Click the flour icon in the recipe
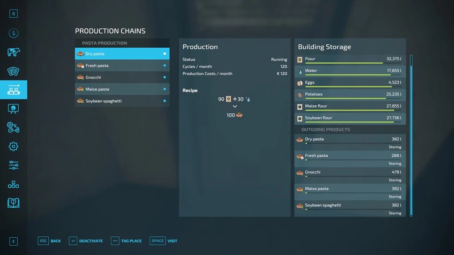 pyautogui.click(x=228, y=99)
